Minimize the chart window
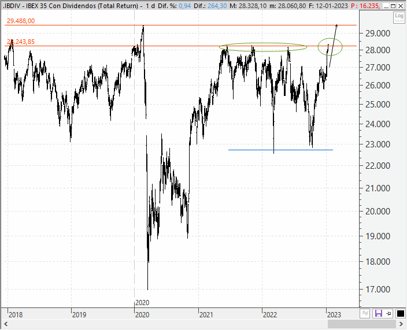This screenshot has height=330, width=407. pyautogui.click(x=386, y=6)
